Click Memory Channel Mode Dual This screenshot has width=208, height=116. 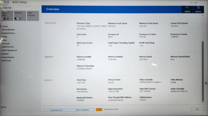pyautogui.click(x=172, y=59)
